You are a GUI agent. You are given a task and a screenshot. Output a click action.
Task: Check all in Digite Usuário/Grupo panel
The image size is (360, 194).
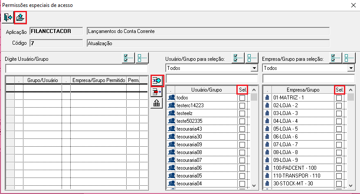(128, 58)
